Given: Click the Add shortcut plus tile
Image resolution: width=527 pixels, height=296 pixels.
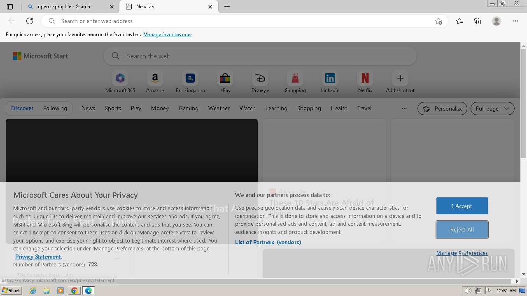Looking at the screenshot, I should pos(400,82).
